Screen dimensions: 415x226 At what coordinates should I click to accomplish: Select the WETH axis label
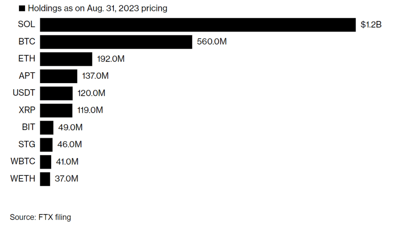(x=23, y=179)
